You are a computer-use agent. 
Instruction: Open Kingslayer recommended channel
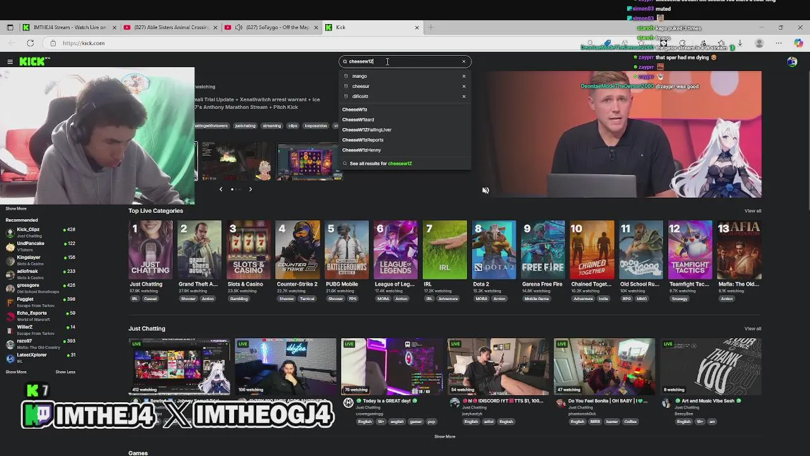coord(41,260)
